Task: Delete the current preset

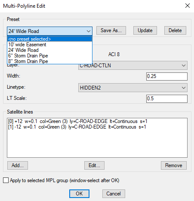Action: pyautogui.click(x=175, y=30)
